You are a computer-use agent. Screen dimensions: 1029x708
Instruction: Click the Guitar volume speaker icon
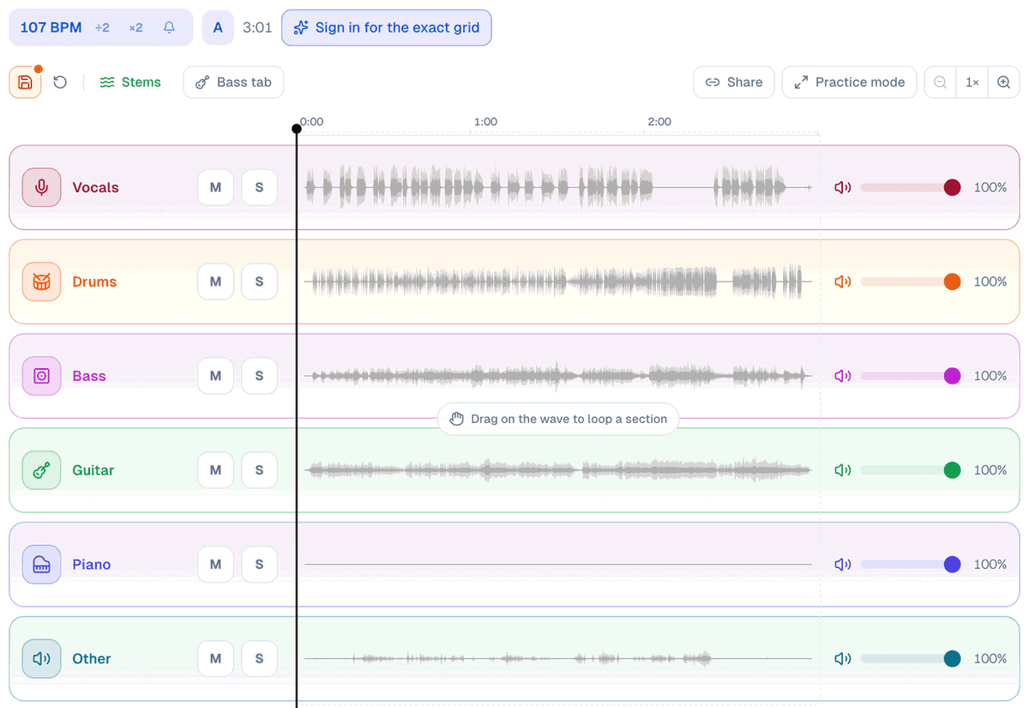[843, 470]
